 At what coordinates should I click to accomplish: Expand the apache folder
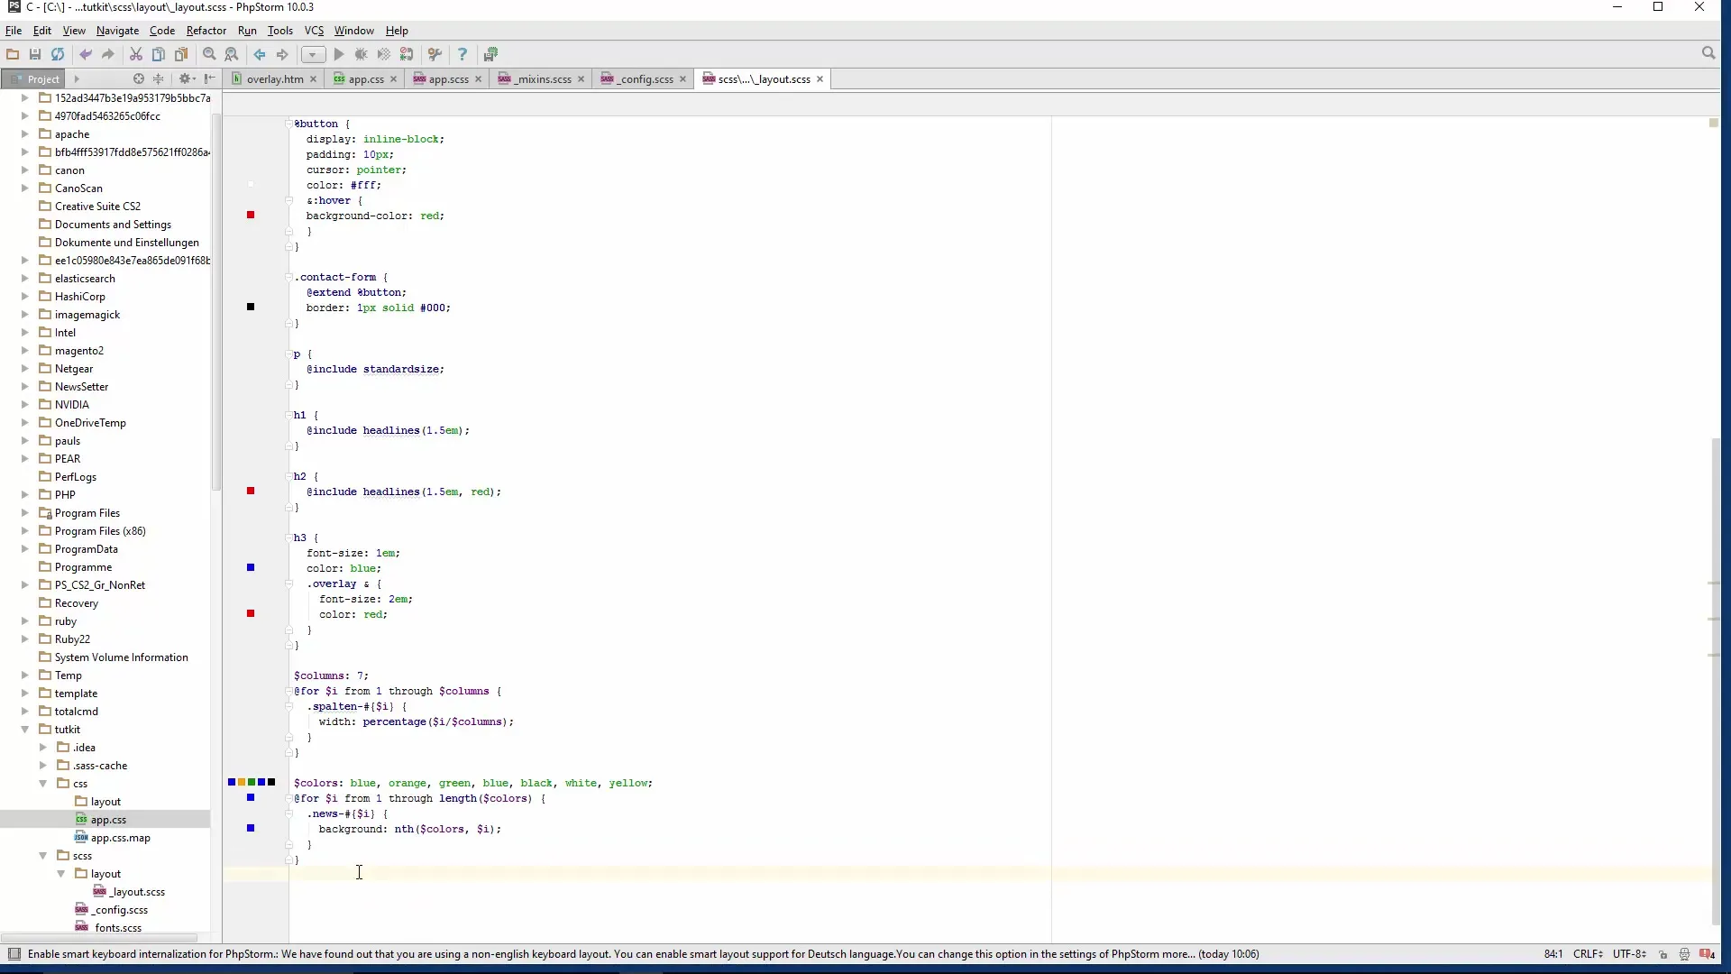click(x=25, y=134)
